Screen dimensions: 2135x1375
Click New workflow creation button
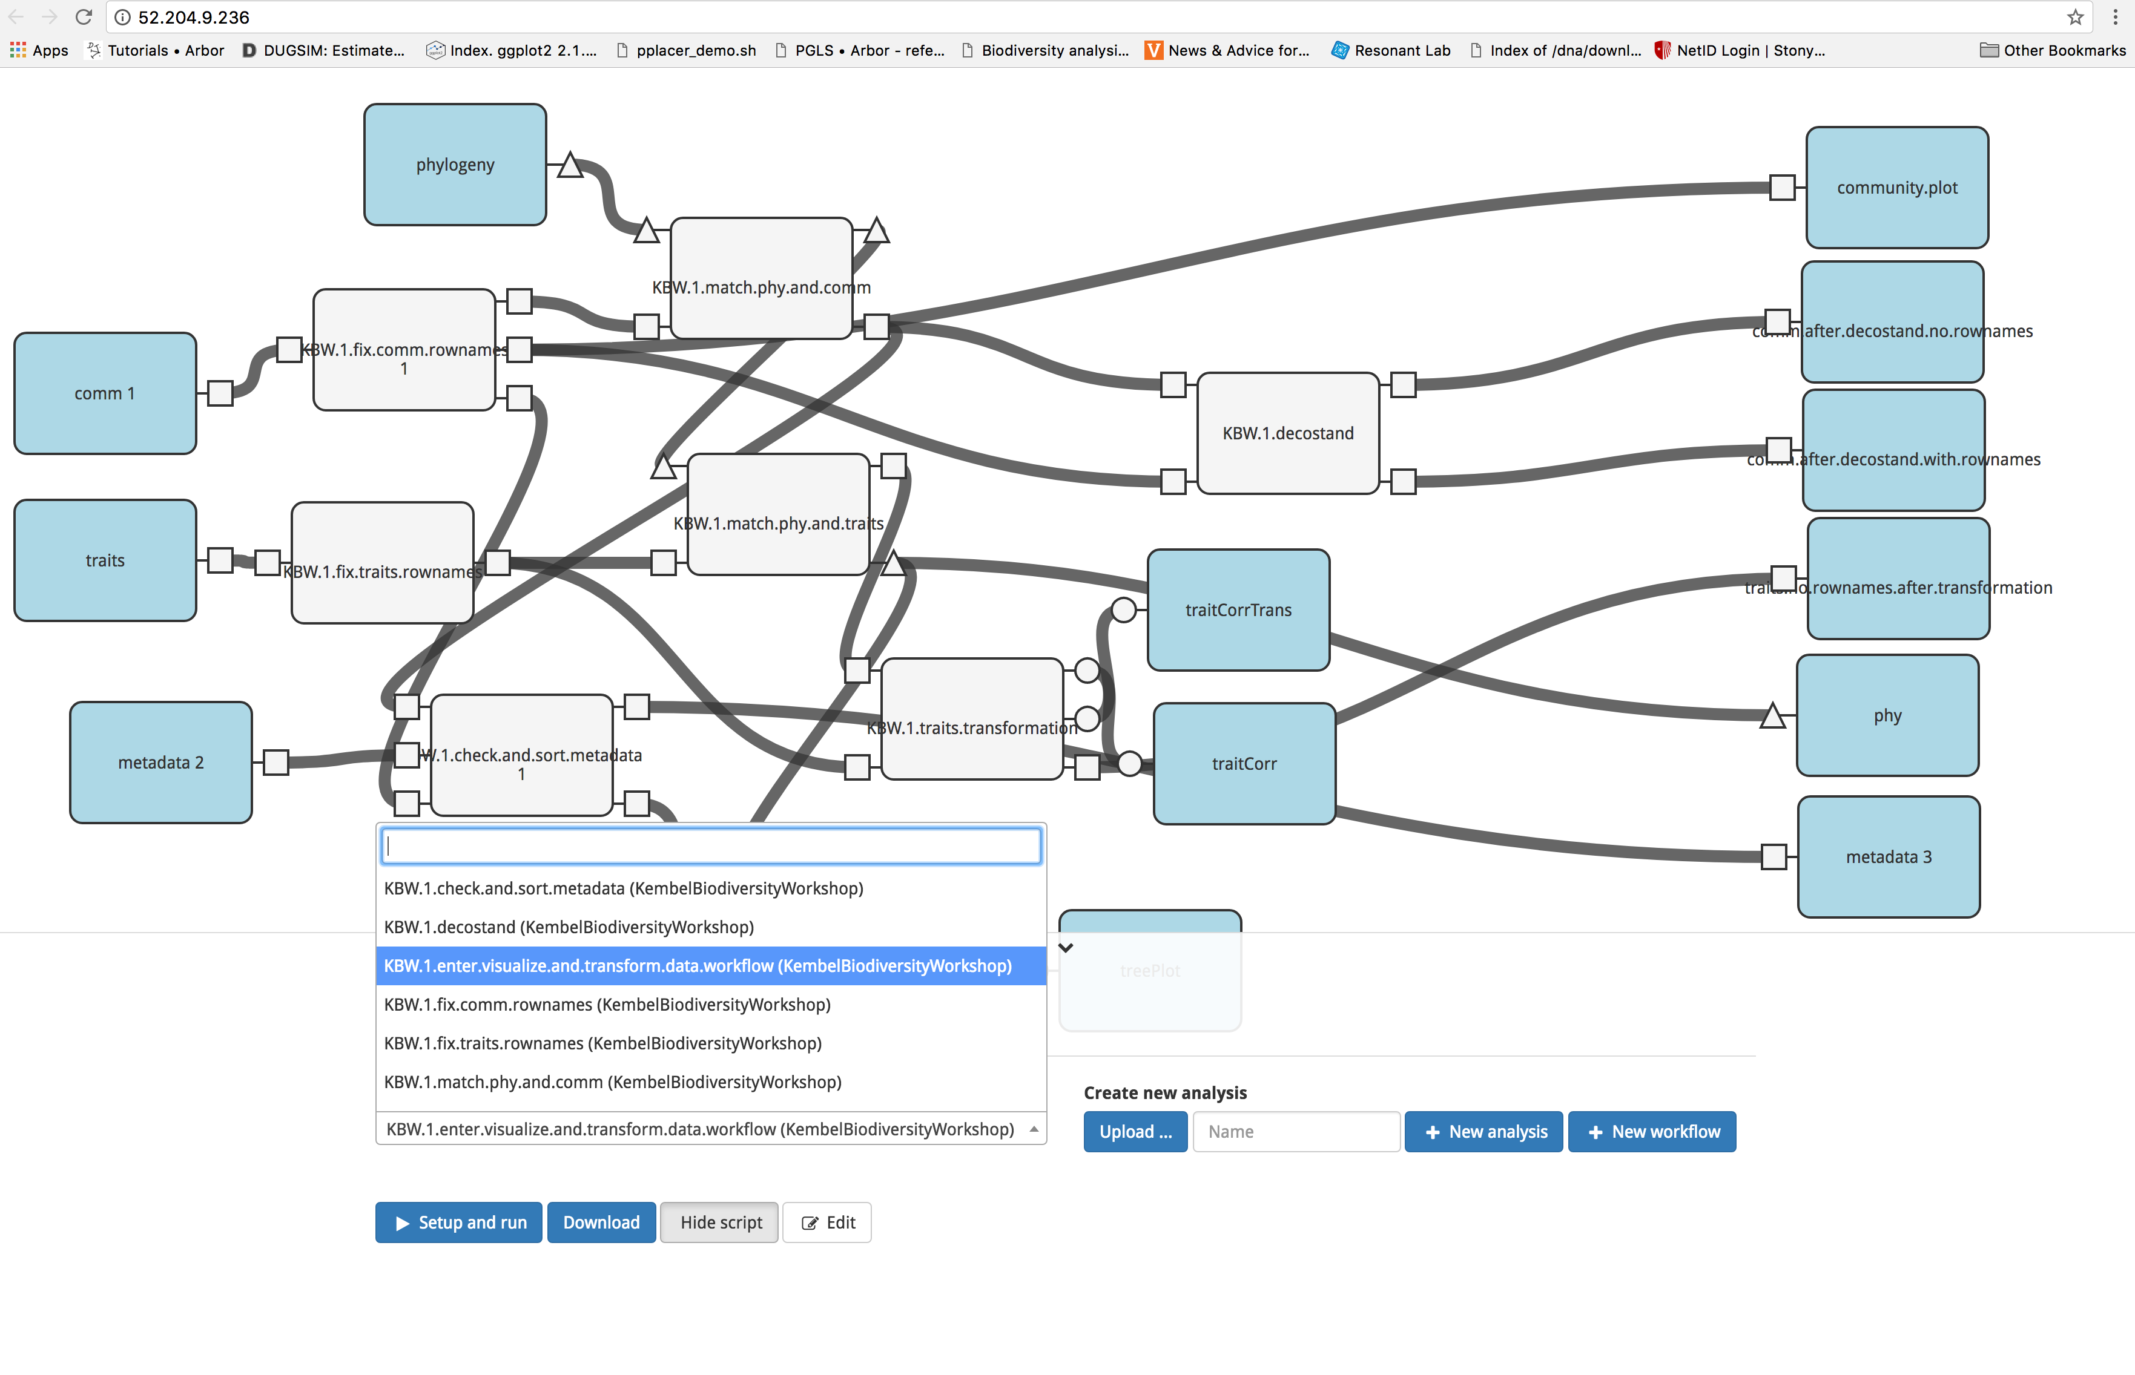[x=1654, y=1131]
